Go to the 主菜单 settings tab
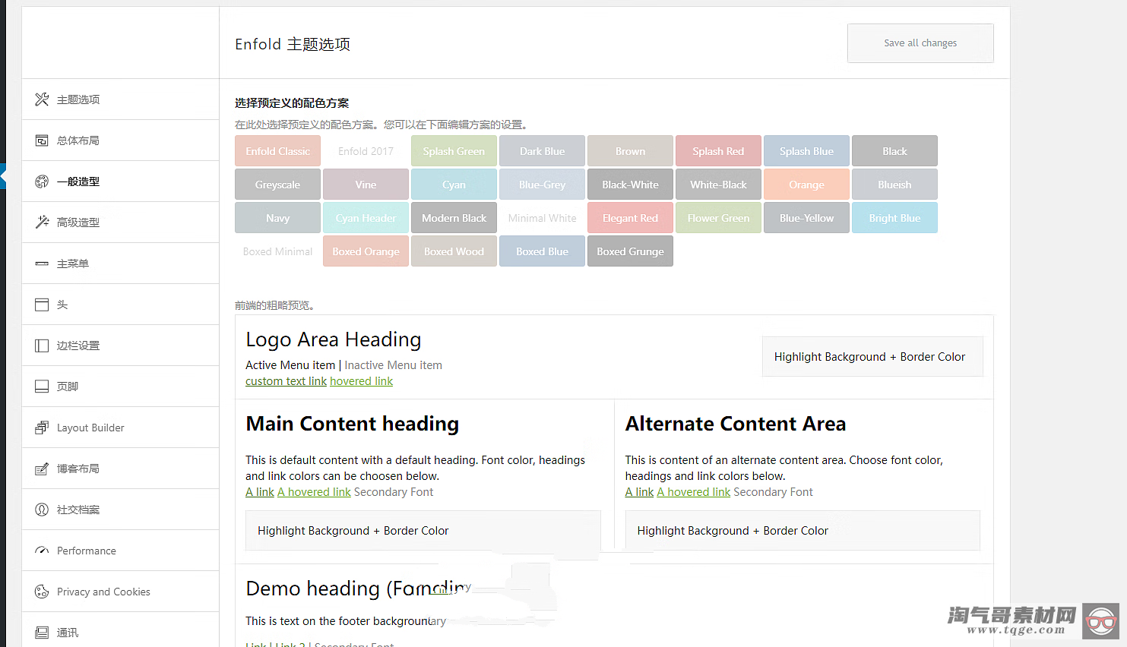The width and height of the screenshot is (1127, 647). [x=121, y=264]
